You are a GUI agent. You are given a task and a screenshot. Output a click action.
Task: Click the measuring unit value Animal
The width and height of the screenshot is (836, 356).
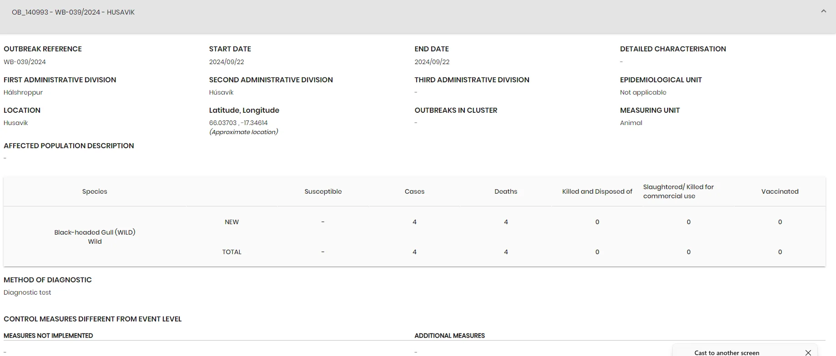pos(631,123)
